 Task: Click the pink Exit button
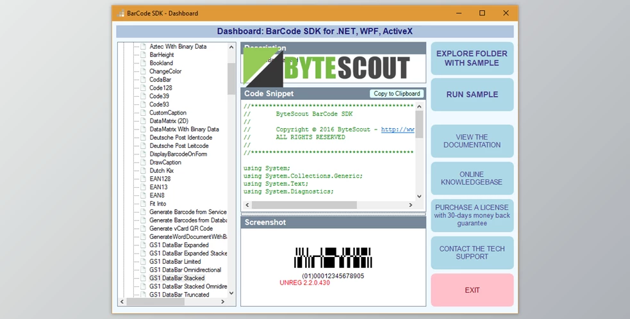tap(472, 290)
